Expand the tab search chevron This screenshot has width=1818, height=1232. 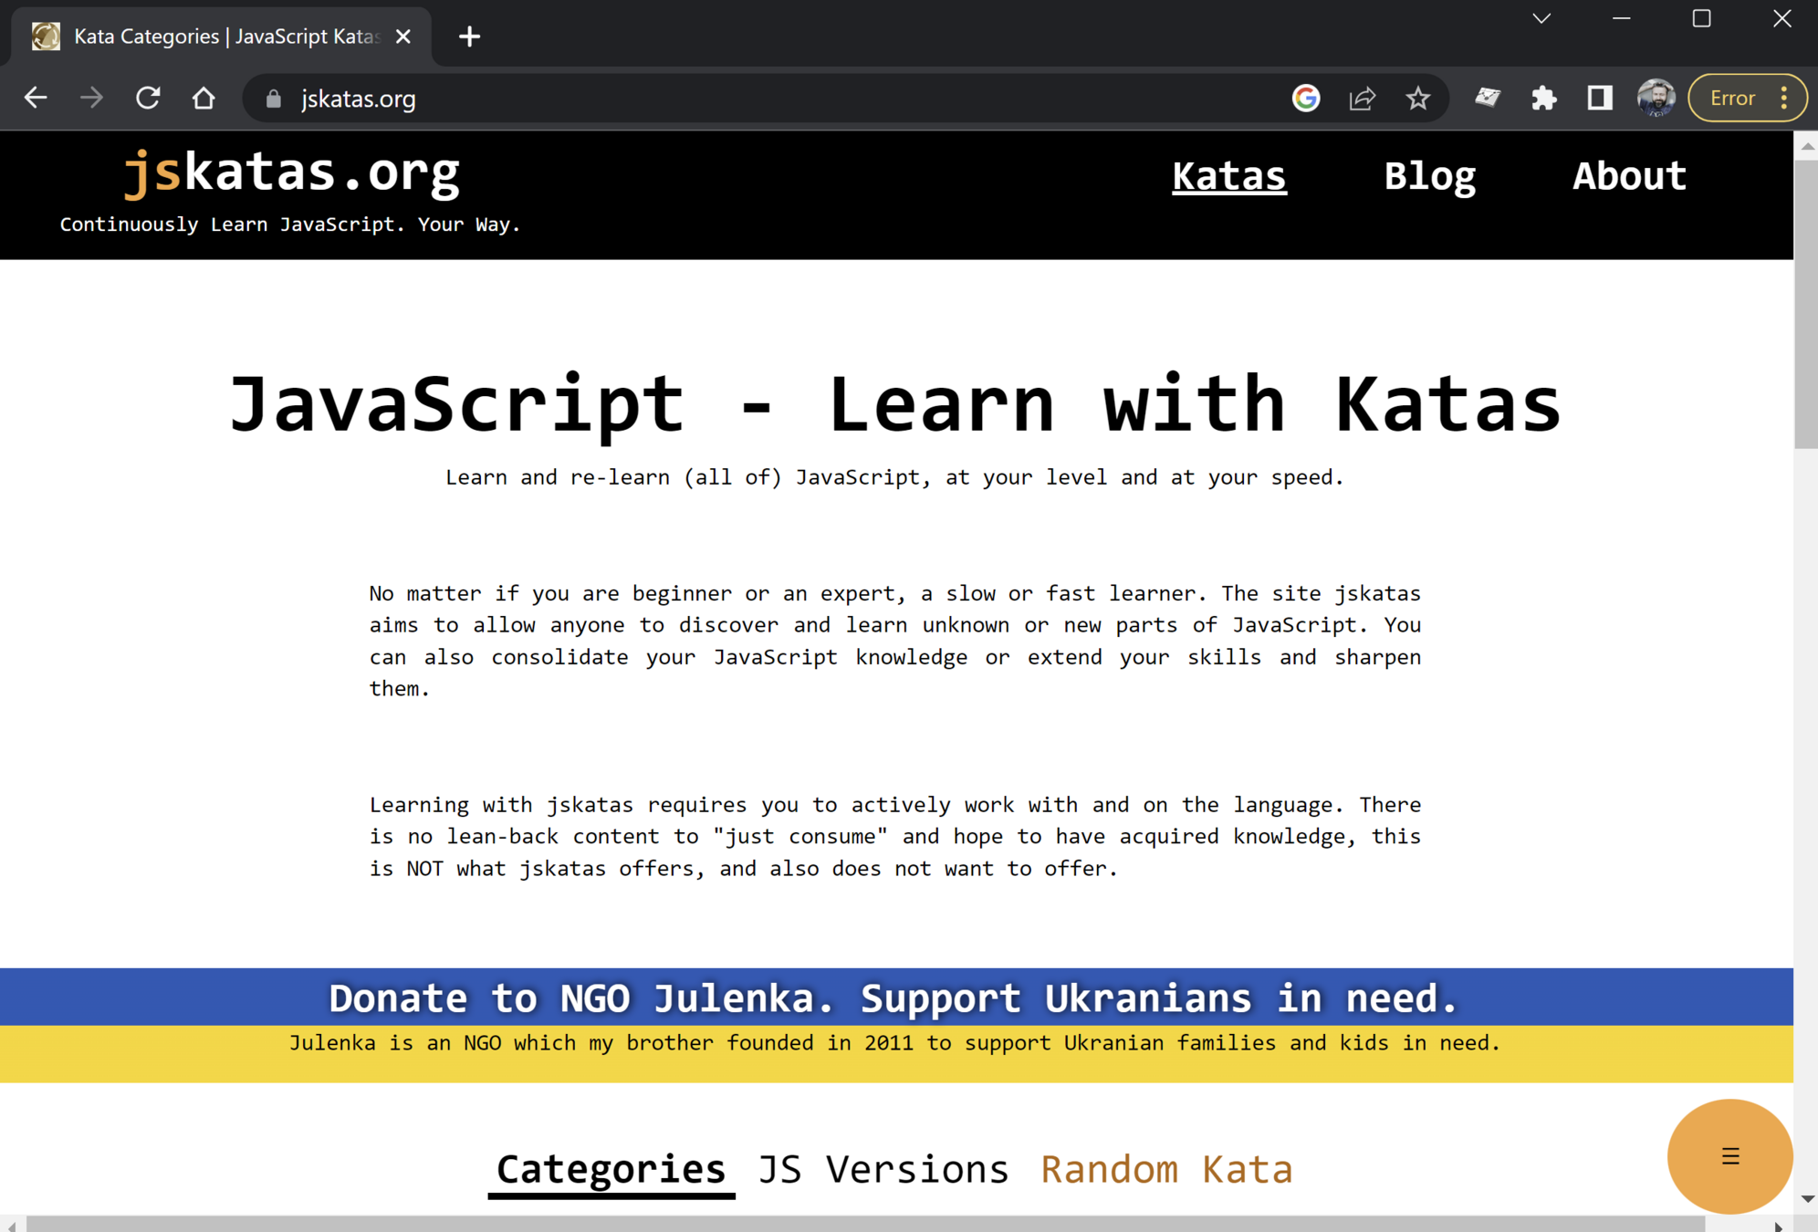[x=1541, y=18]
